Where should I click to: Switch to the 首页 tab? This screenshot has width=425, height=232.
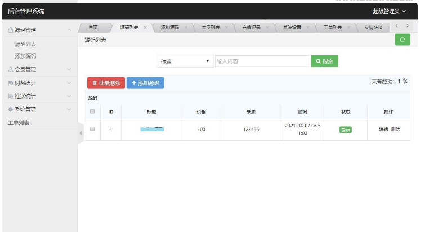point(93,28)
